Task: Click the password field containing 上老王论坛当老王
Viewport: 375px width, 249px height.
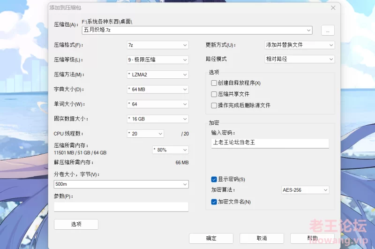Action: pos(270,143)
